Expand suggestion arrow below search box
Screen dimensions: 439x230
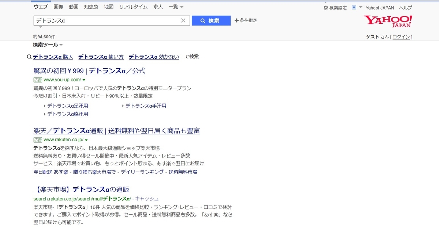(x=41, y=27)
